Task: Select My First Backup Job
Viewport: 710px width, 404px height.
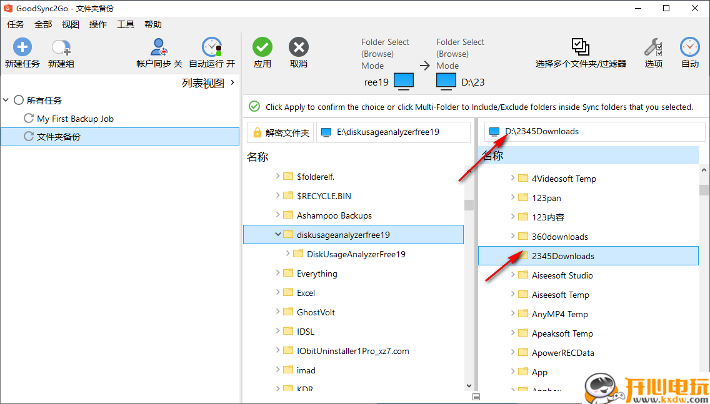Action: [x=75, y=119]
